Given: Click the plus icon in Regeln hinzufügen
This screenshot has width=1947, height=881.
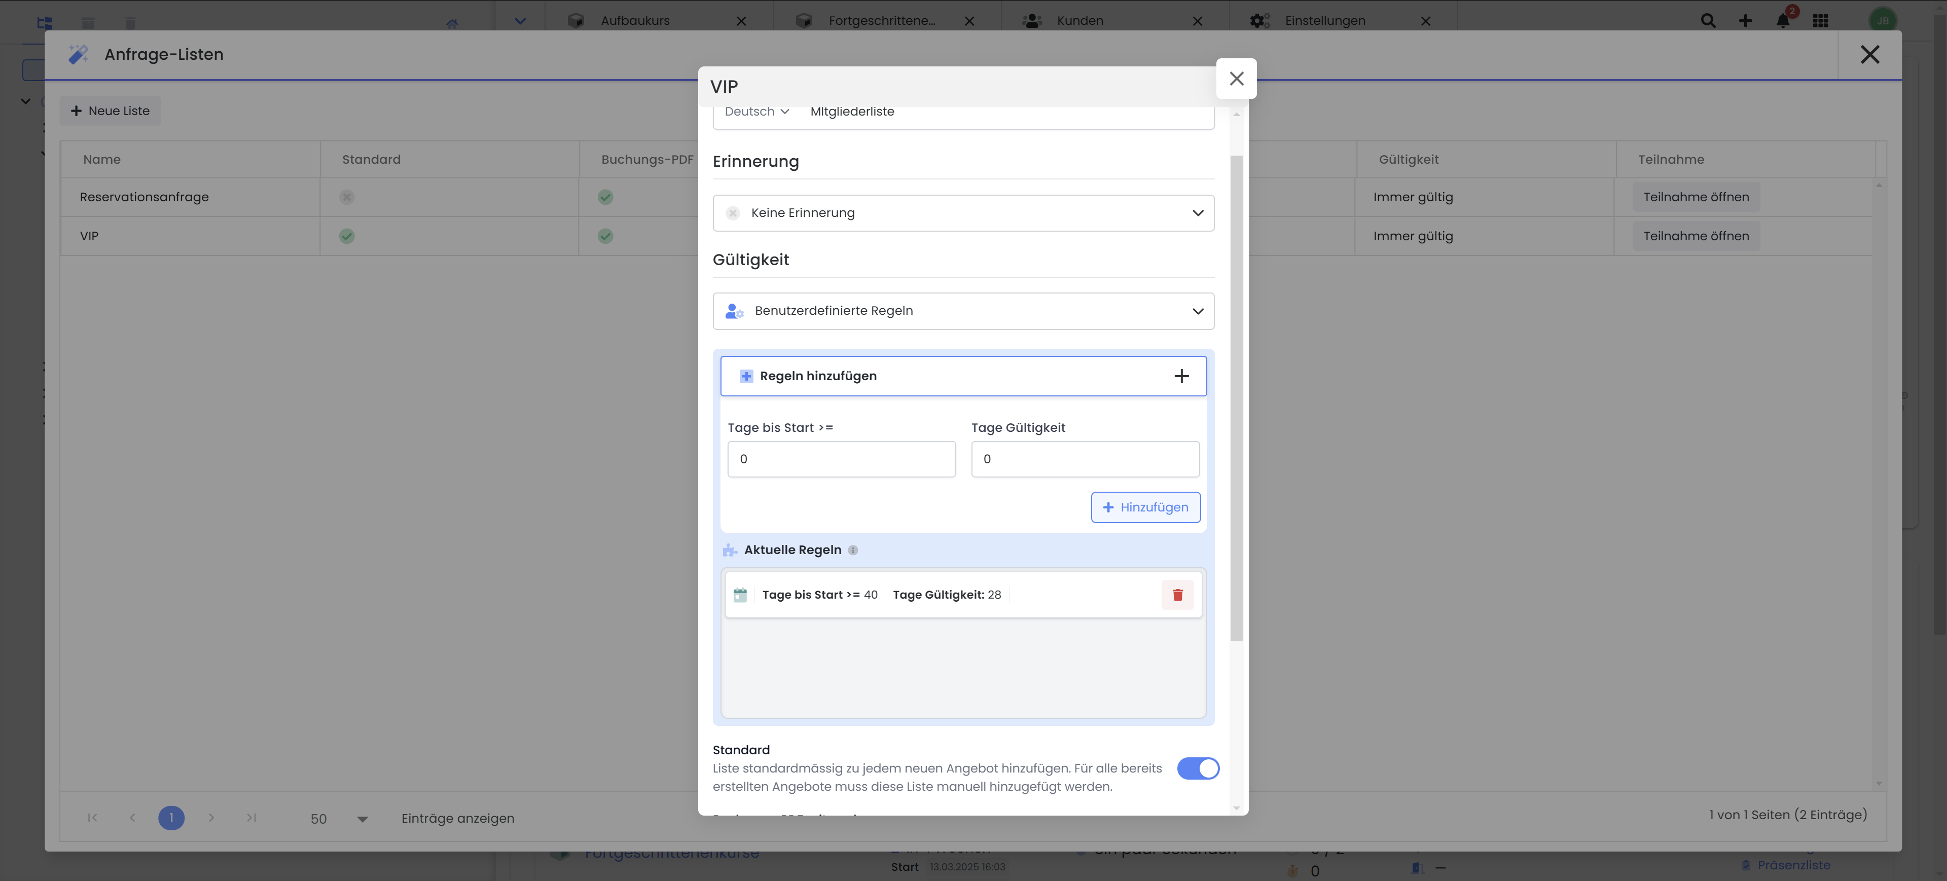Looking at the screenshot, I should (x=1181, y=376).
